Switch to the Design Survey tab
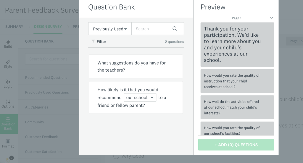This screenshot has width=303, height=163. (48, 27)
